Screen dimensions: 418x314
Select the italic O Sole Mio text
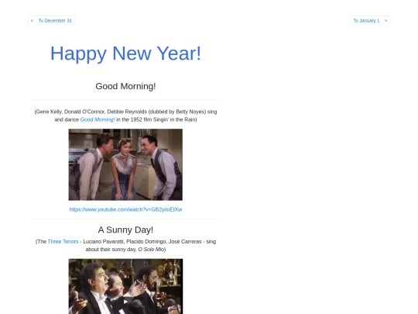[x=151, y=250]
